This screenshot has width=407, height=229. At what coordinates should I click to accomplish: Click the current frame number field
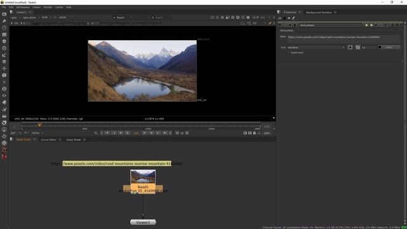coord(136,133)
